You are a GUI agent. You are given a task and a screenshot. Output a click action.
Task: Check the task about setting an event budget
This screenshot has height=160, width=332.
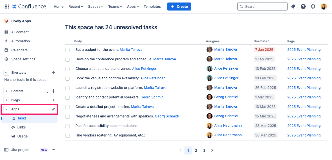[67, 50]
